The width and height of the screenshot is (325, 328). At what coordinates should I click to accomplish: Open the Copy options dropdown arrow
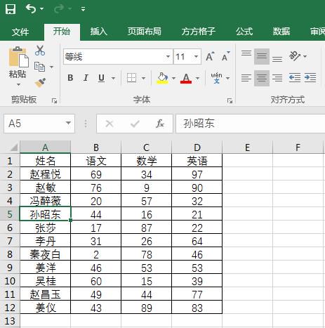click(x=51, y=67)
